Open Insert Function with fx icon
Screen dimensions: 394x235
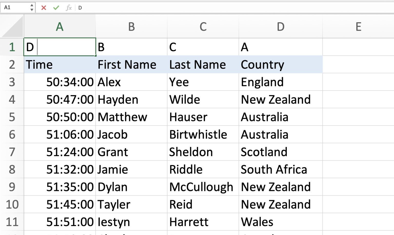[68, 7]
